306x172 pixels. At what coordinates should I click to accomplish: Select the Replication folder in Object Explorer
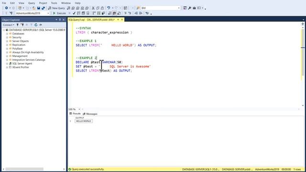19,45
